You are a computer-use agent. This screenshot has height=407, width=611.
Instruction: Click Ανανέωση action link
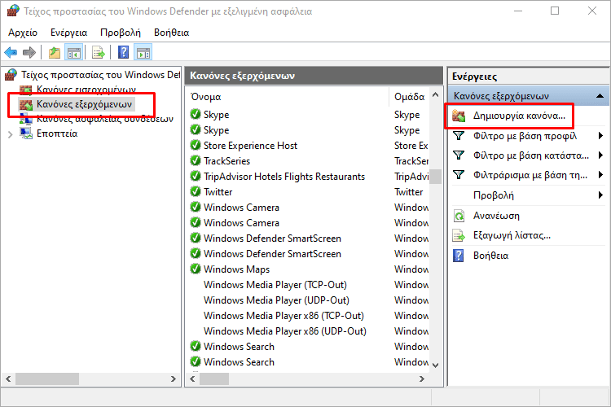point(496,216)
